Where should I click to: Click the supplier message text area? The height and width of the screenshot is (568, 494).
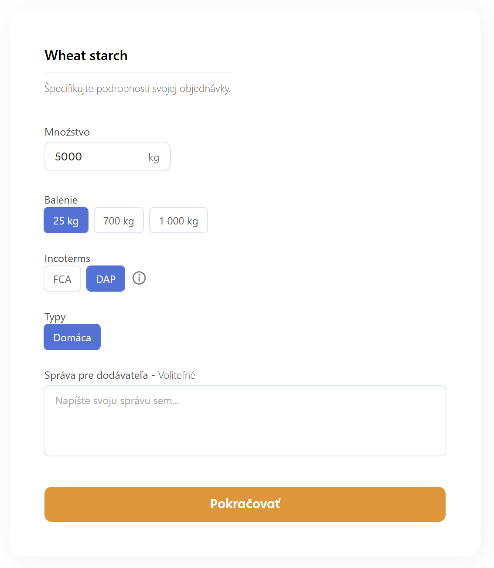point(245,421)
